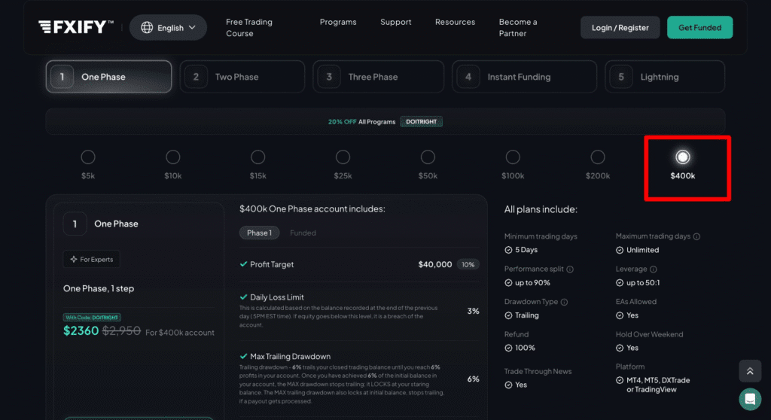
Task: Select the $200k account size radio
Action: point(597,157)
